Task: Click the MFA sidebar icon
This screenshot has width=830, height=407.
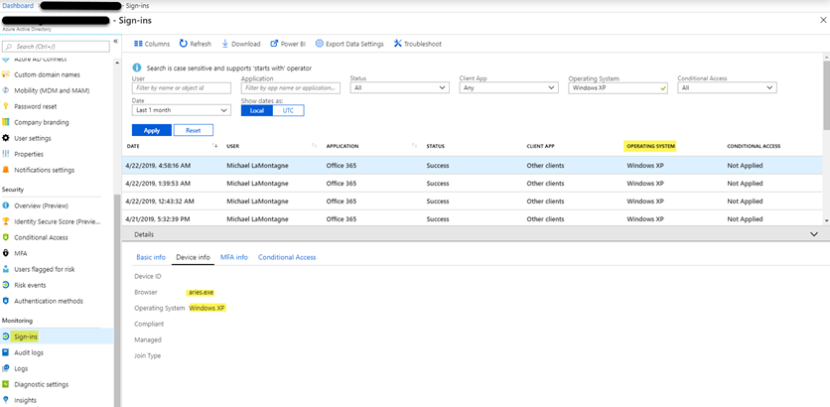Action: click(6, 253)
